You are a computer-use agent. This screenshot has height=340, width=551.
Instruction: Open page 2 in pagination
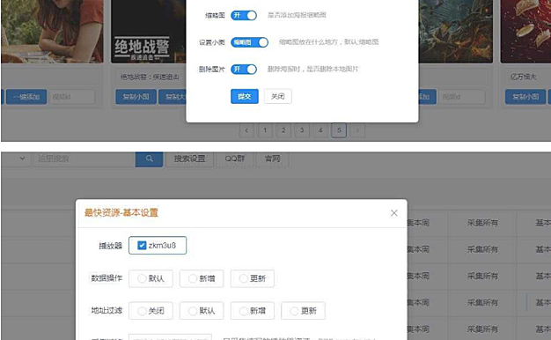tap(283, 130)
